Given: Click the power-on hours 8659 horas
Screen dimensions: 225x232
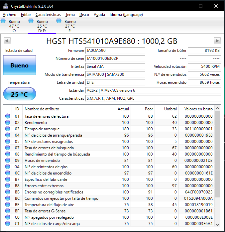Looking at the screenshot, I should [204, 82].
